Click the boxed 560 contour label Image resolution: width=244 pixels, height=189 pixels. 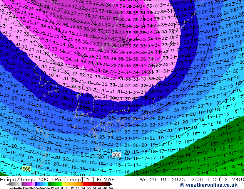(116, 155)
